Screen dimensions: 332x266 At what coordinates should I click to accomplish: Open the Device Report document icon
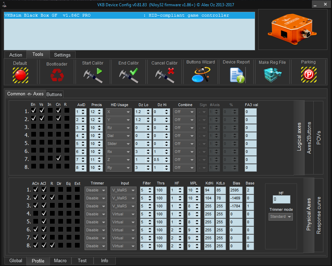pyautogui.click(x=237, y=75)
